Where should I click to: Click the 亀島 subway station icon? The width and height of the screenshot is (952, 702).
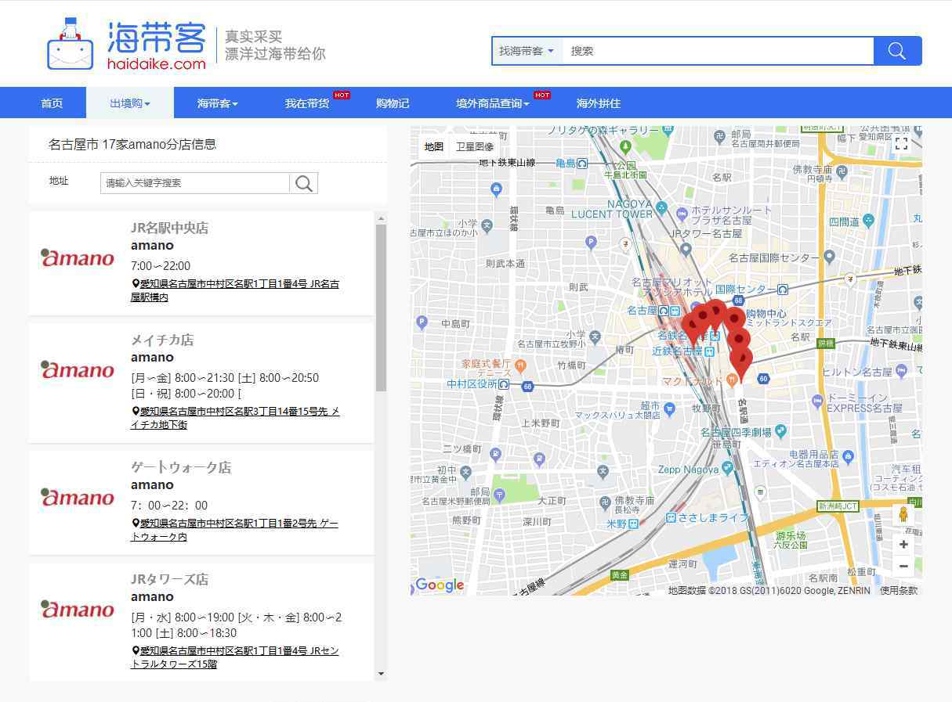click(x=582, y=163)
